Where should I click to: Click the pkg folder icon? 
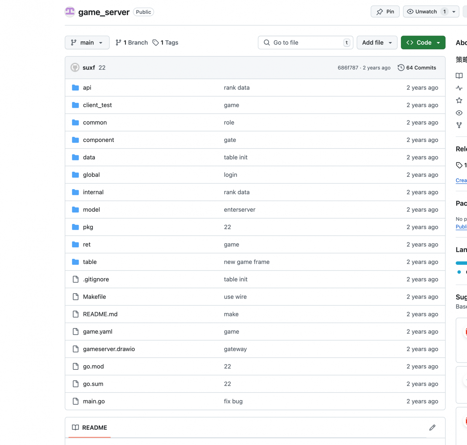(76, 227)
